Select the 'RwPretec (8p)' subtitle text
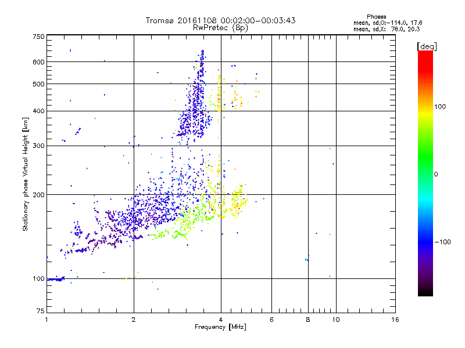The height and width of the screenshot is (348, 465). [x=220, y=28]
